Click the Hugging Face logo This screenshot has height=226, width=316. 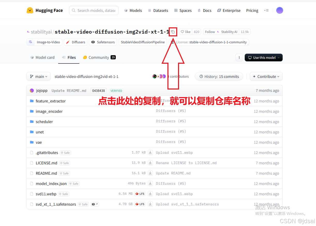45,10
